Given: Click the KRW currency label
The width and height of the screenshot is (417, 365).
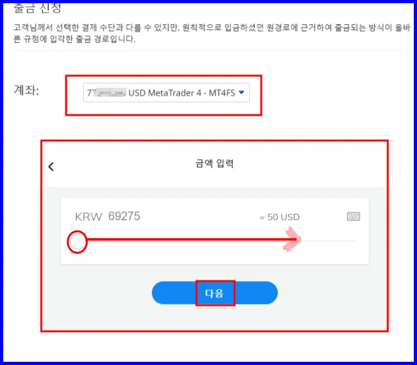Looking at the screenshot, I should pyautogui.click(x=88, y=217).
